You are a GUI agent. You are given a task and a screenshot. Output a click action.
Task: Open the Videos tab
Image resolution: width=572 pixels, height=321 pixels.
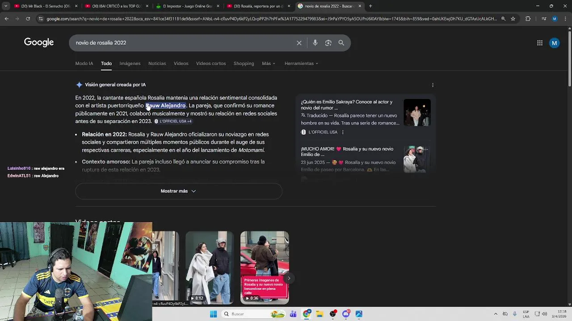181,63
